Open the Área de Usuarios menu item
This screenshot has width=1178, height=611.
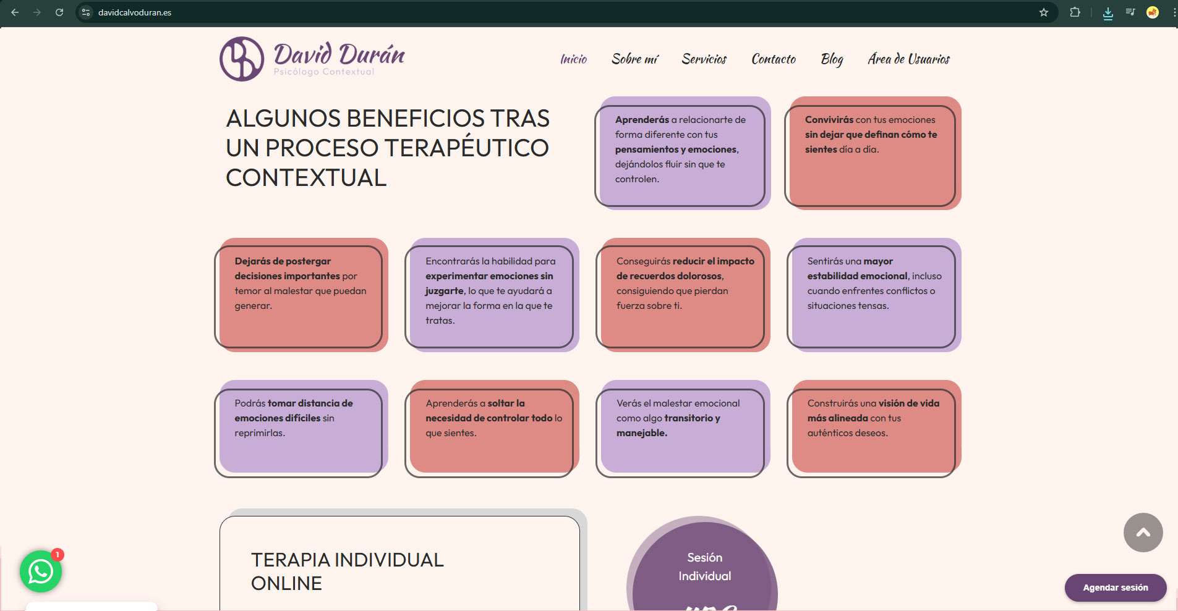[908, 59]
